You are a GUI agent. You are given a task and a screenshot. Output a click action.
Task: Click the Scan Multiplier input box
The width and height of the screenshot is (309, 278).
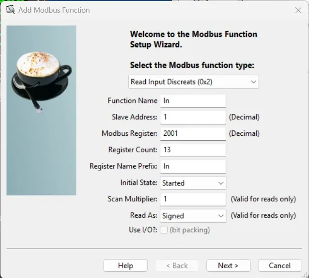193,199
